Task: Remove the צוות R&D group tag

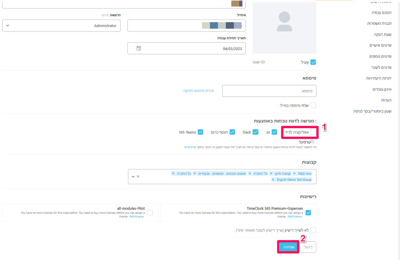Action: tap(295, 173)
